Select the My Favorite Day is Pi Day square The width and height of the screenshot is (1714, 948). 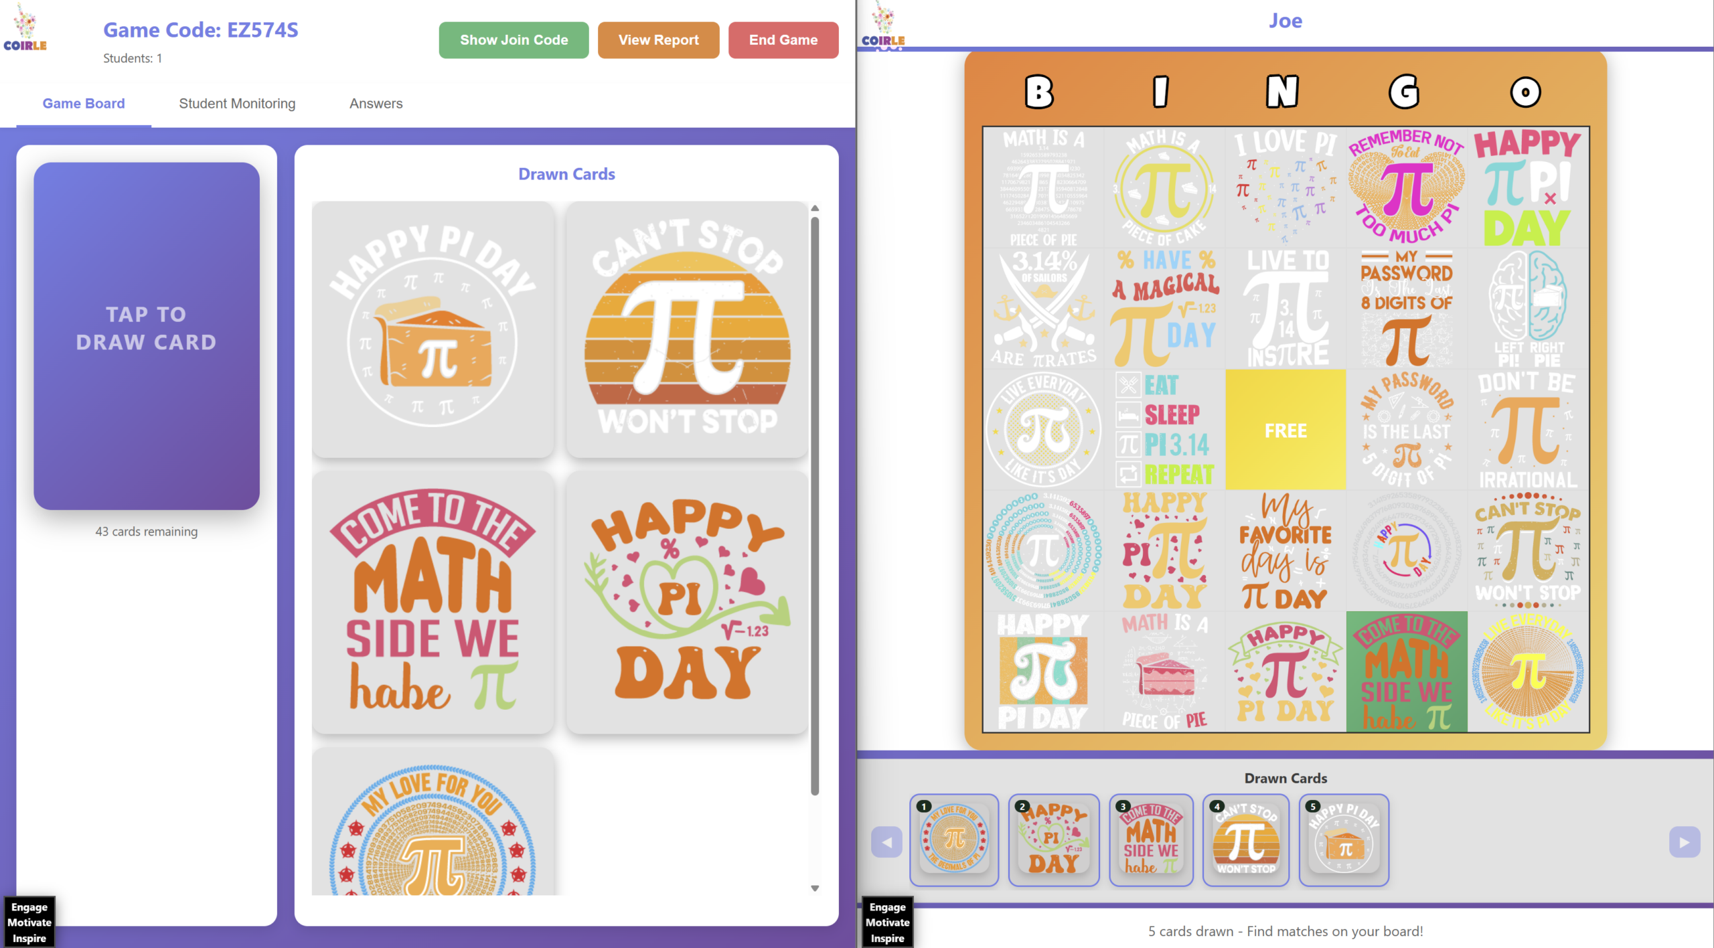pos(1285,550)
